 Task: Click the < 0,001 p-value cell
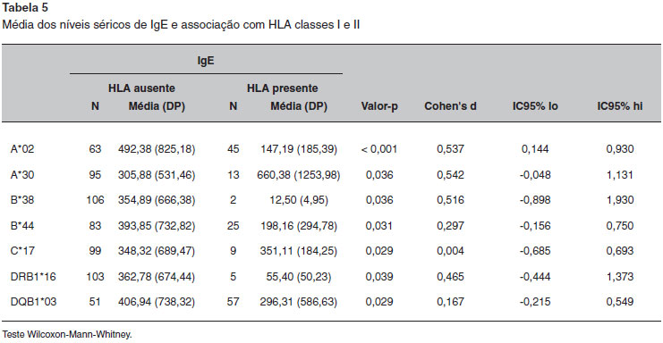tap(379, 149)
